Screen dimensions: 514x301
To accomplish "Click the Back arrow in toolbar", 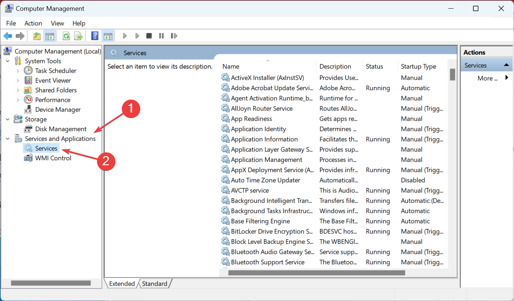I will pos(8,36).
